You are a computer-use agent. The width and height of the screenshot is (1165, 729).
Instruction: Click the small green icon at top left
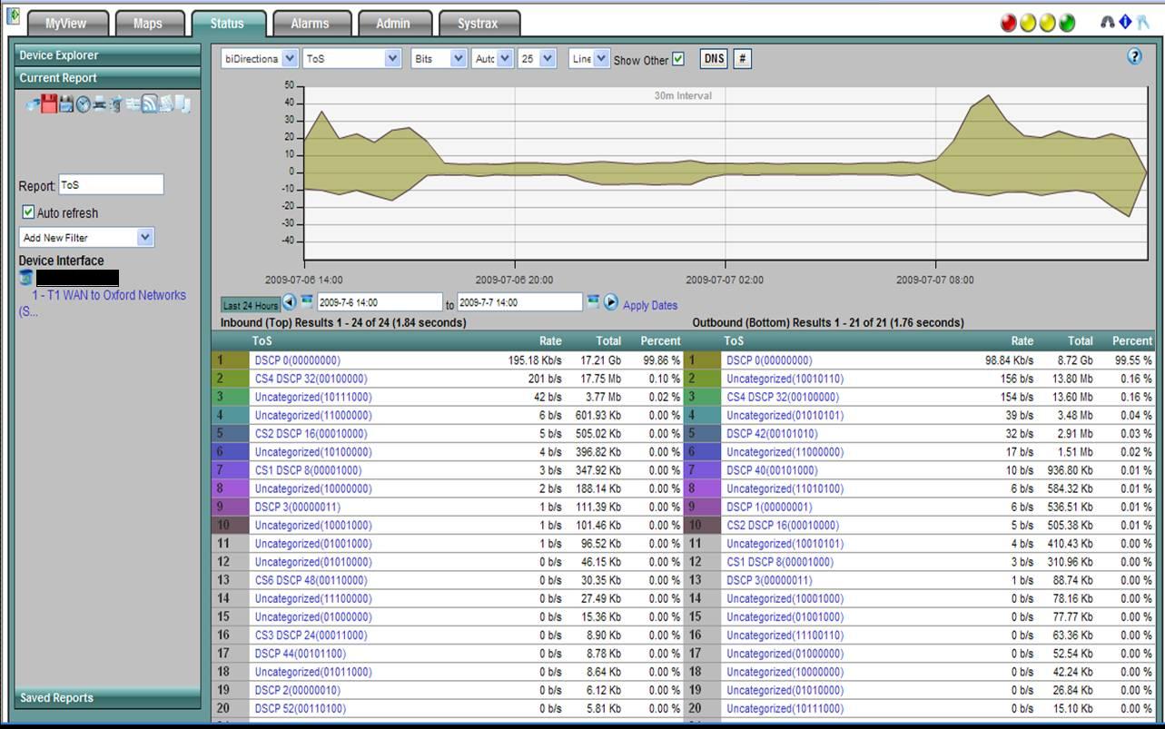pos(14,15)
